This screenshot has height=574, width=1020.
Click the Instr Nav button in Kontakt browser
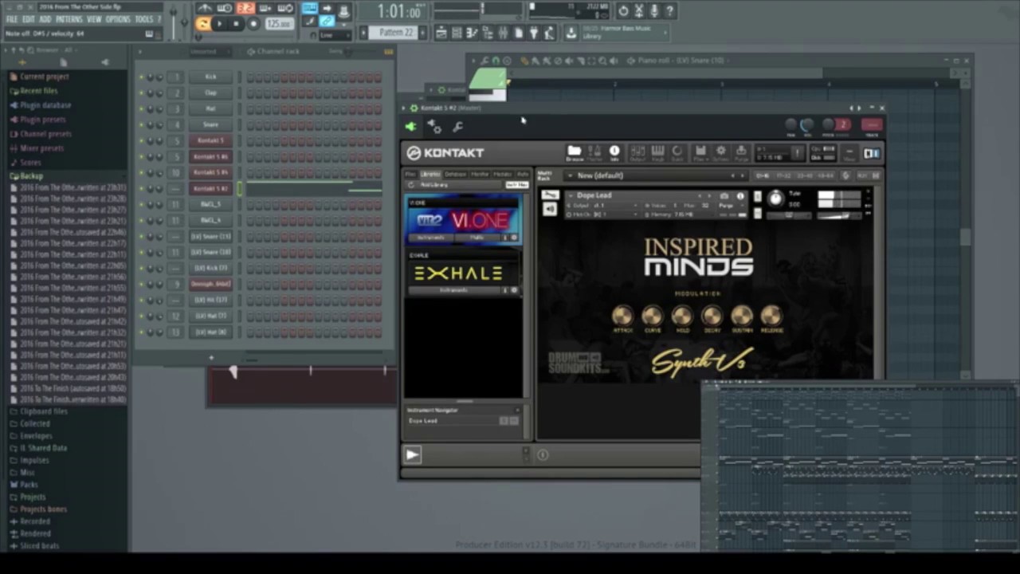(x=516, y=184)
